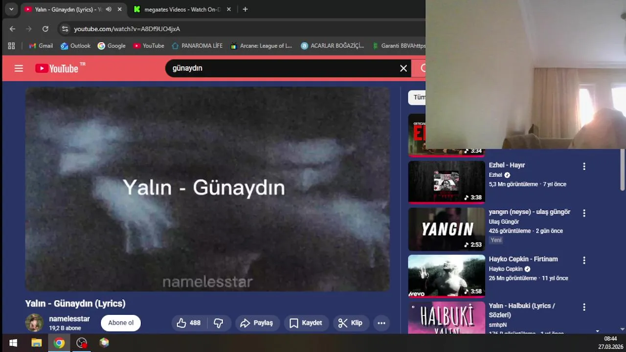Open the Ezhel channel name
The image size is (626, 352).
495,175
